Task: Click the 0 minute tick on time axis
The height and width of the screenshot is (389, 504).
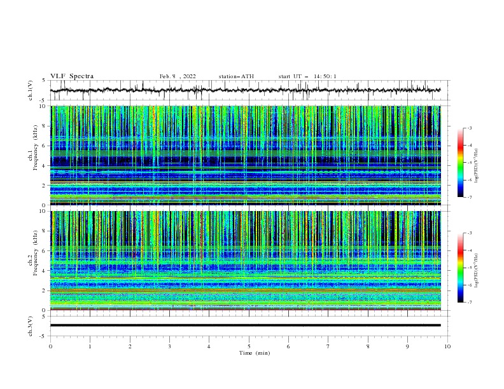Action: [x=50, y=346]
